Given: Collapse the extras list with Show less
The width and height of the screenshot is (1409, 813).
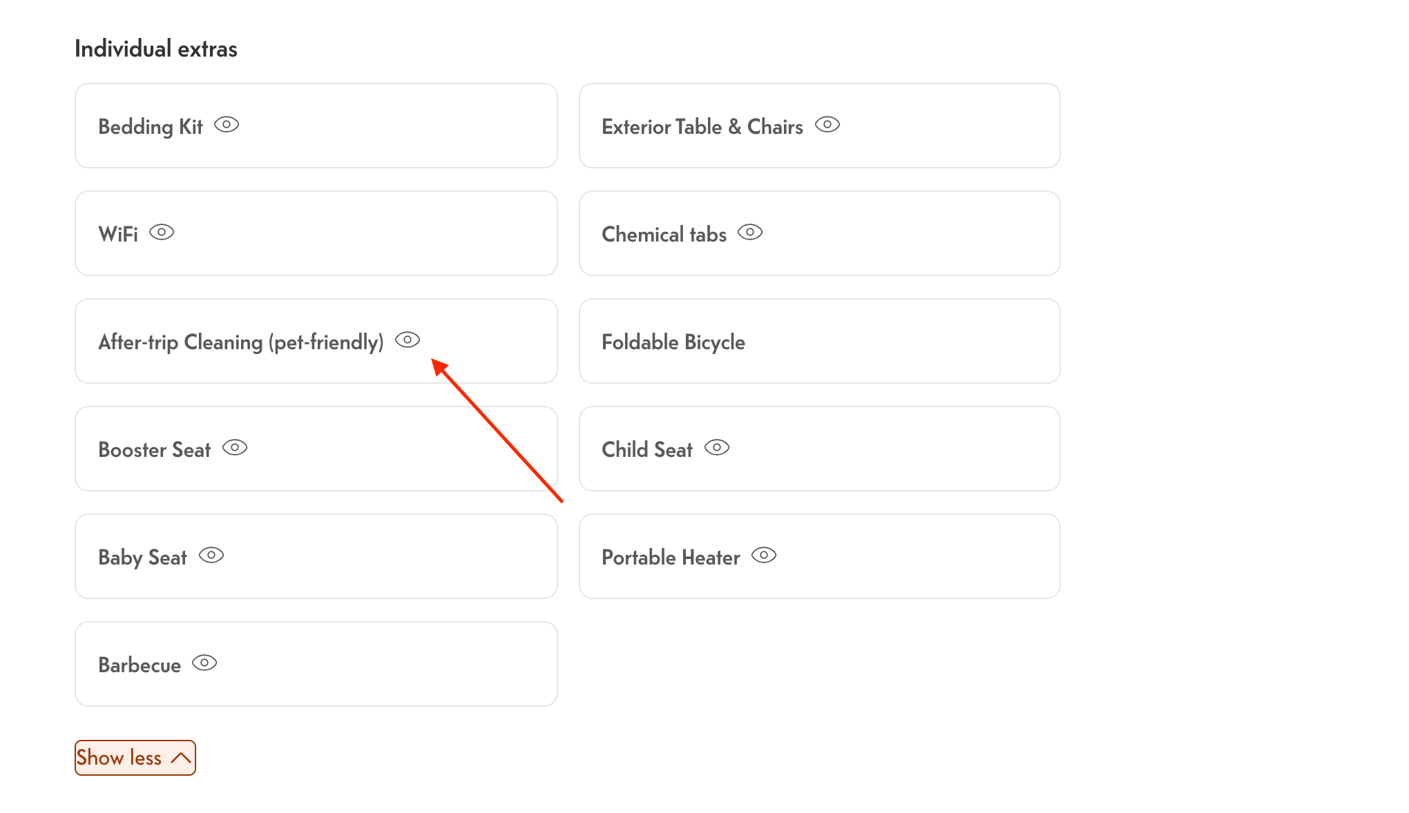Looking at the screenshot, I should tap(119, 758).
